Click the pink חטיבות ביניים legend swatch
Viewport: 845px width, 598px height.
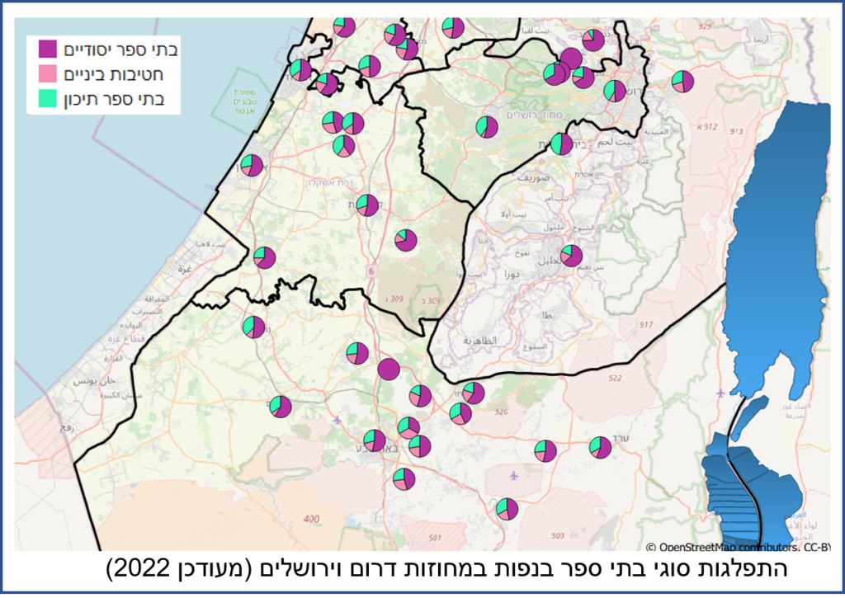48,74
